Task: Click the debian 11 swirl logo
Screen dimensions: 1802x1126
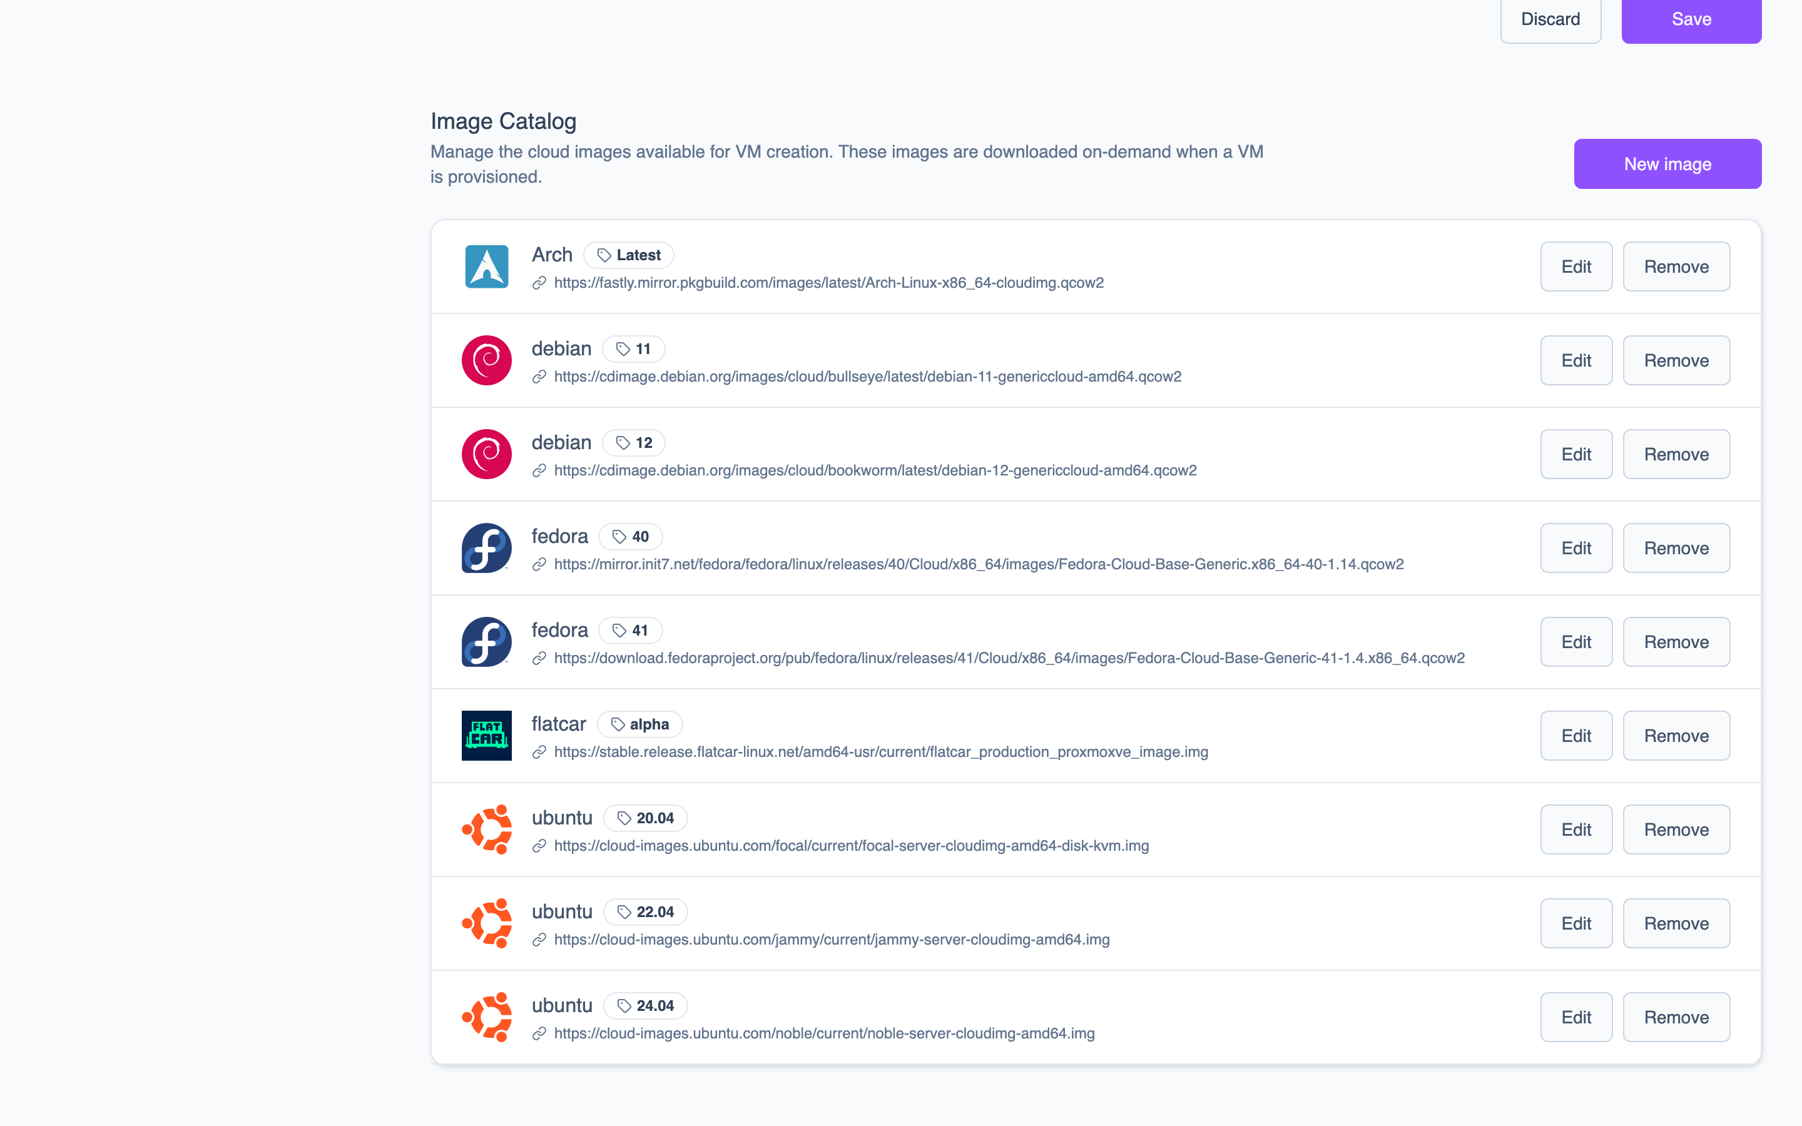Action: click(486, 360)
